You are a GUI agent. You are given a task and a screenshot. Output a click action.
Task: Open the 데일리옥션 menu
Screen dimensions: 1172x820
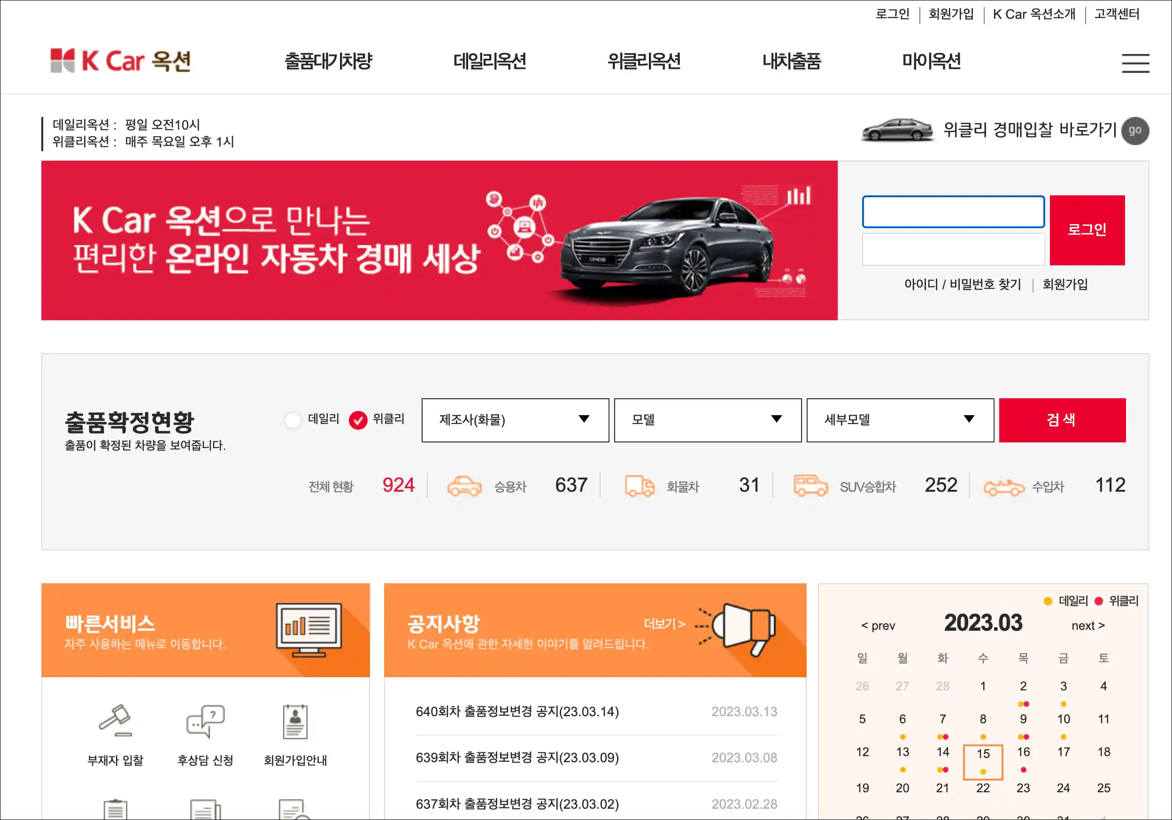pos(490,61)
